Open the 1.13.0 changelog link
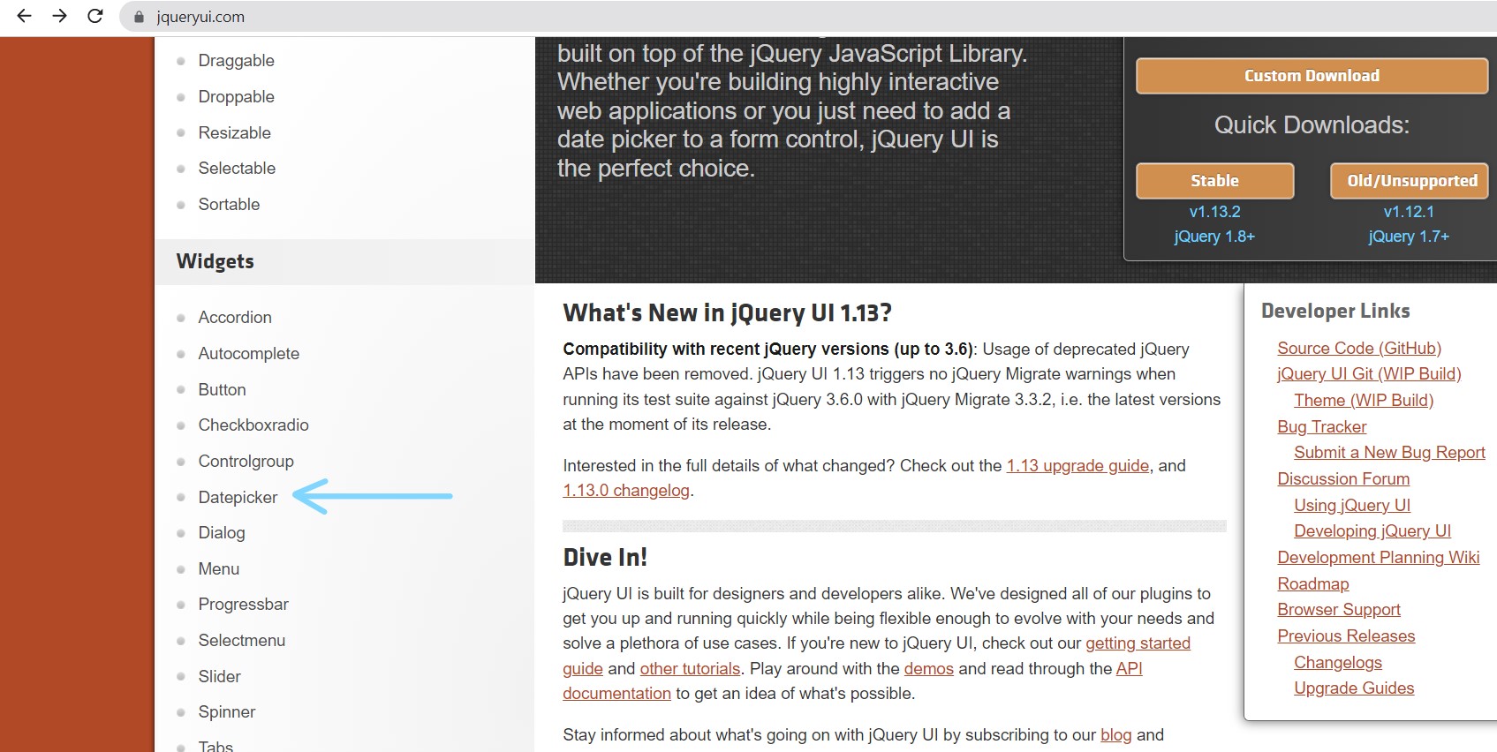This screenshot has width=1497, height=752. (x=626, y=490)
